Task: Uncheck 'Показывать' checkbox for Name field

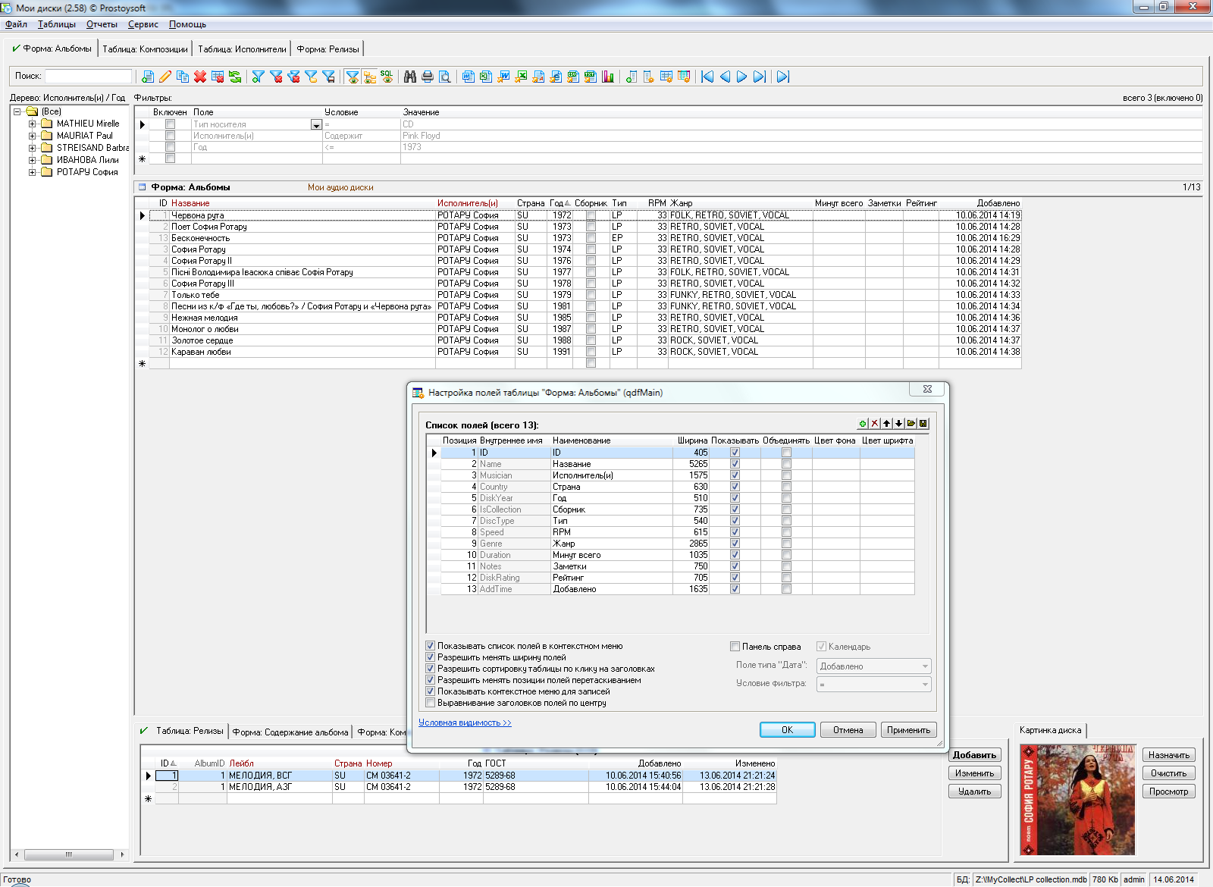Action: 735,464
